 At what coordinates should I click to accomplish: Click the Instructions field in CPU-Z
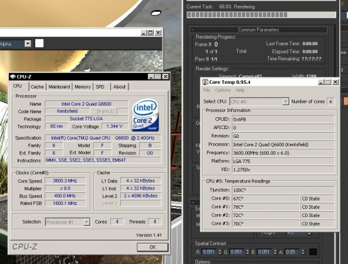pyautogui.click(x=103, y=160)
